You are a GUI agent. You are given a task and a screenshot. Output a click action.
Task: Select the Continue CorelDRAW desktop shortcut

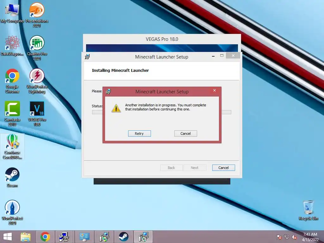pyautogui.click(x=12, y=146)
